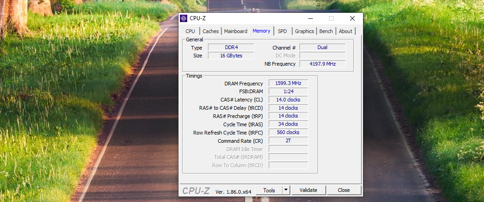
Task: Minimize the CPU-Z window
Action: [x=310, y=18]
